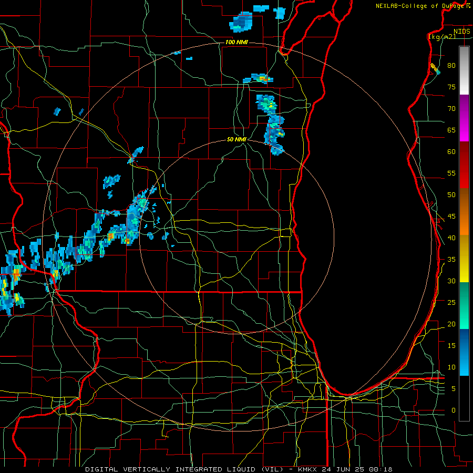Pick the red segment of the color bar
The image size is (473, 473).
pos(464,165)
